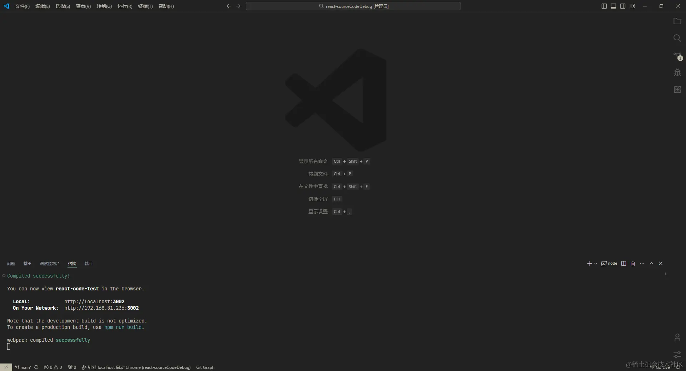Create a new terminal with the plus icon
The height and width of the screenshot is (371, 686).
[x=589, y=264]
